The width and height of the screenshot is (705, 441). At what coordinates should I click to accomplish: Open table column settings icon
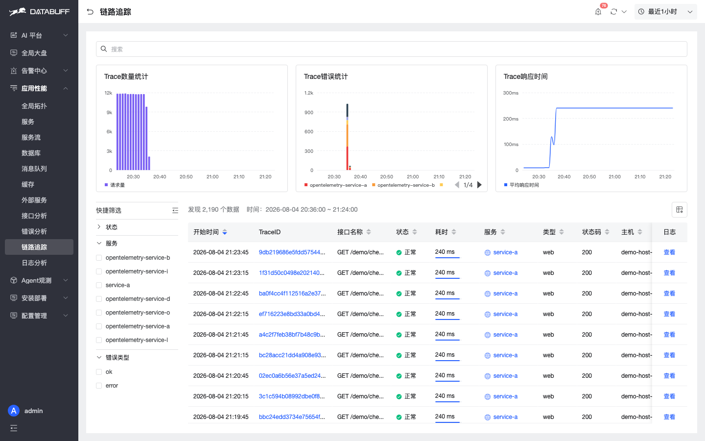(x=680, y=210)
